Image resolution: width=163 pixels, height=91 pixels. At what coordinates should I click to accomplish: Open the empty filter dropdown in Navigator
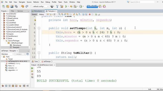20,54
